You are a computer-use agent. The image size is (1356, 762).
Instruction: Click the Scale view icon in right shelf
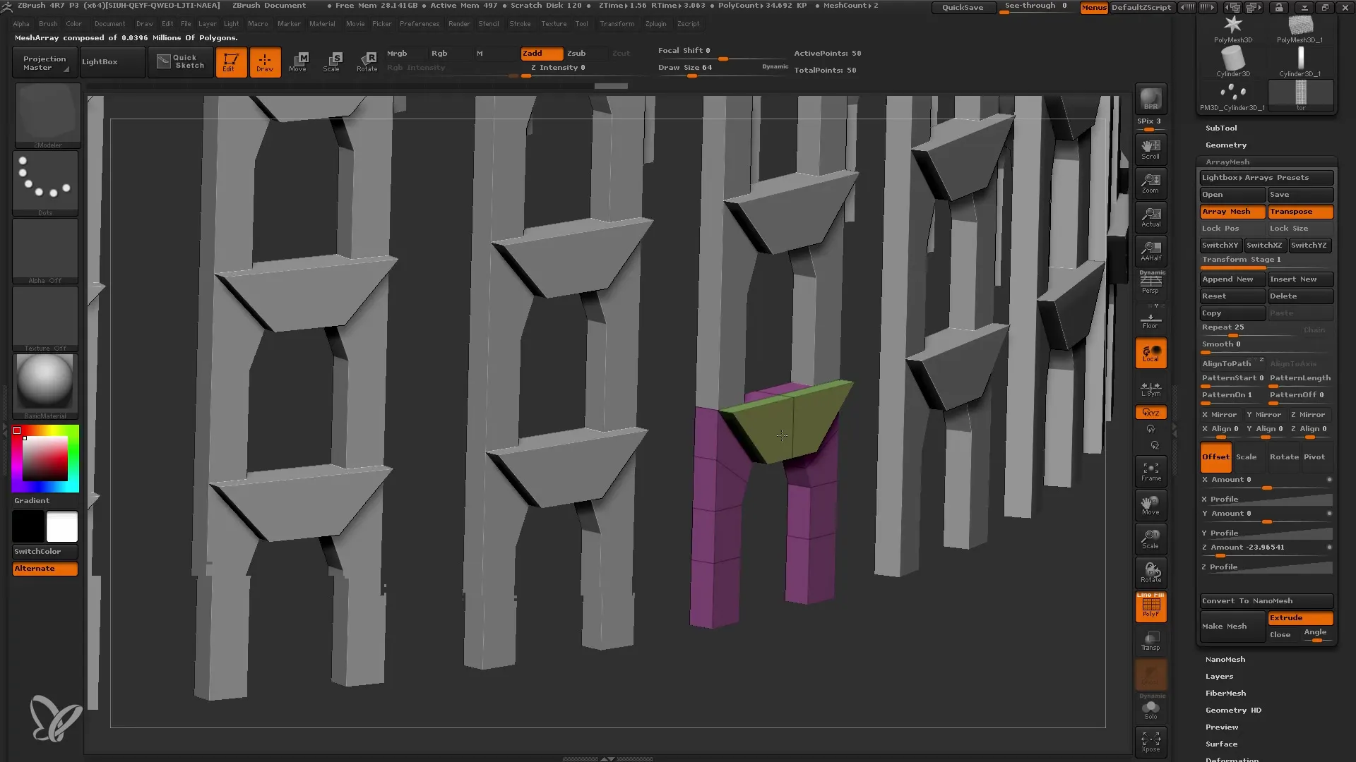coord(1150,539)
